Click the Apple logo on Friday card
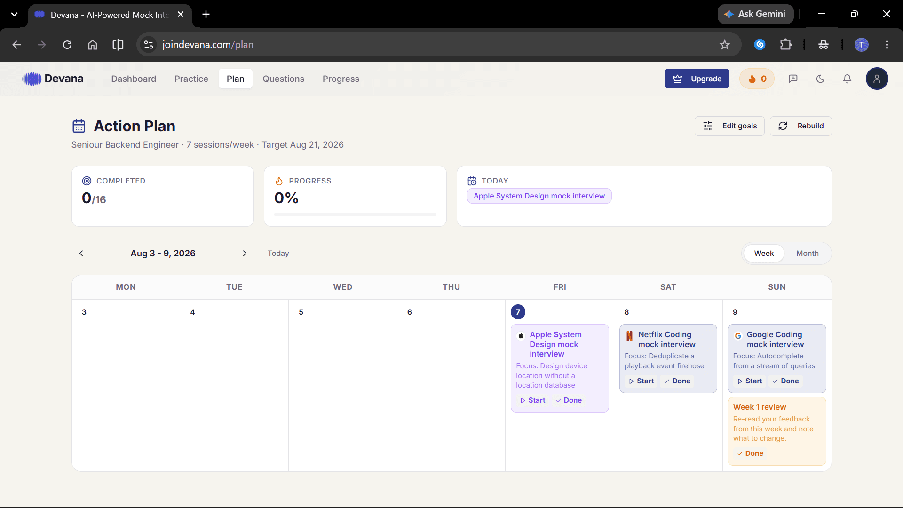The height and width of the screenshot is (508, 903). 521,336
